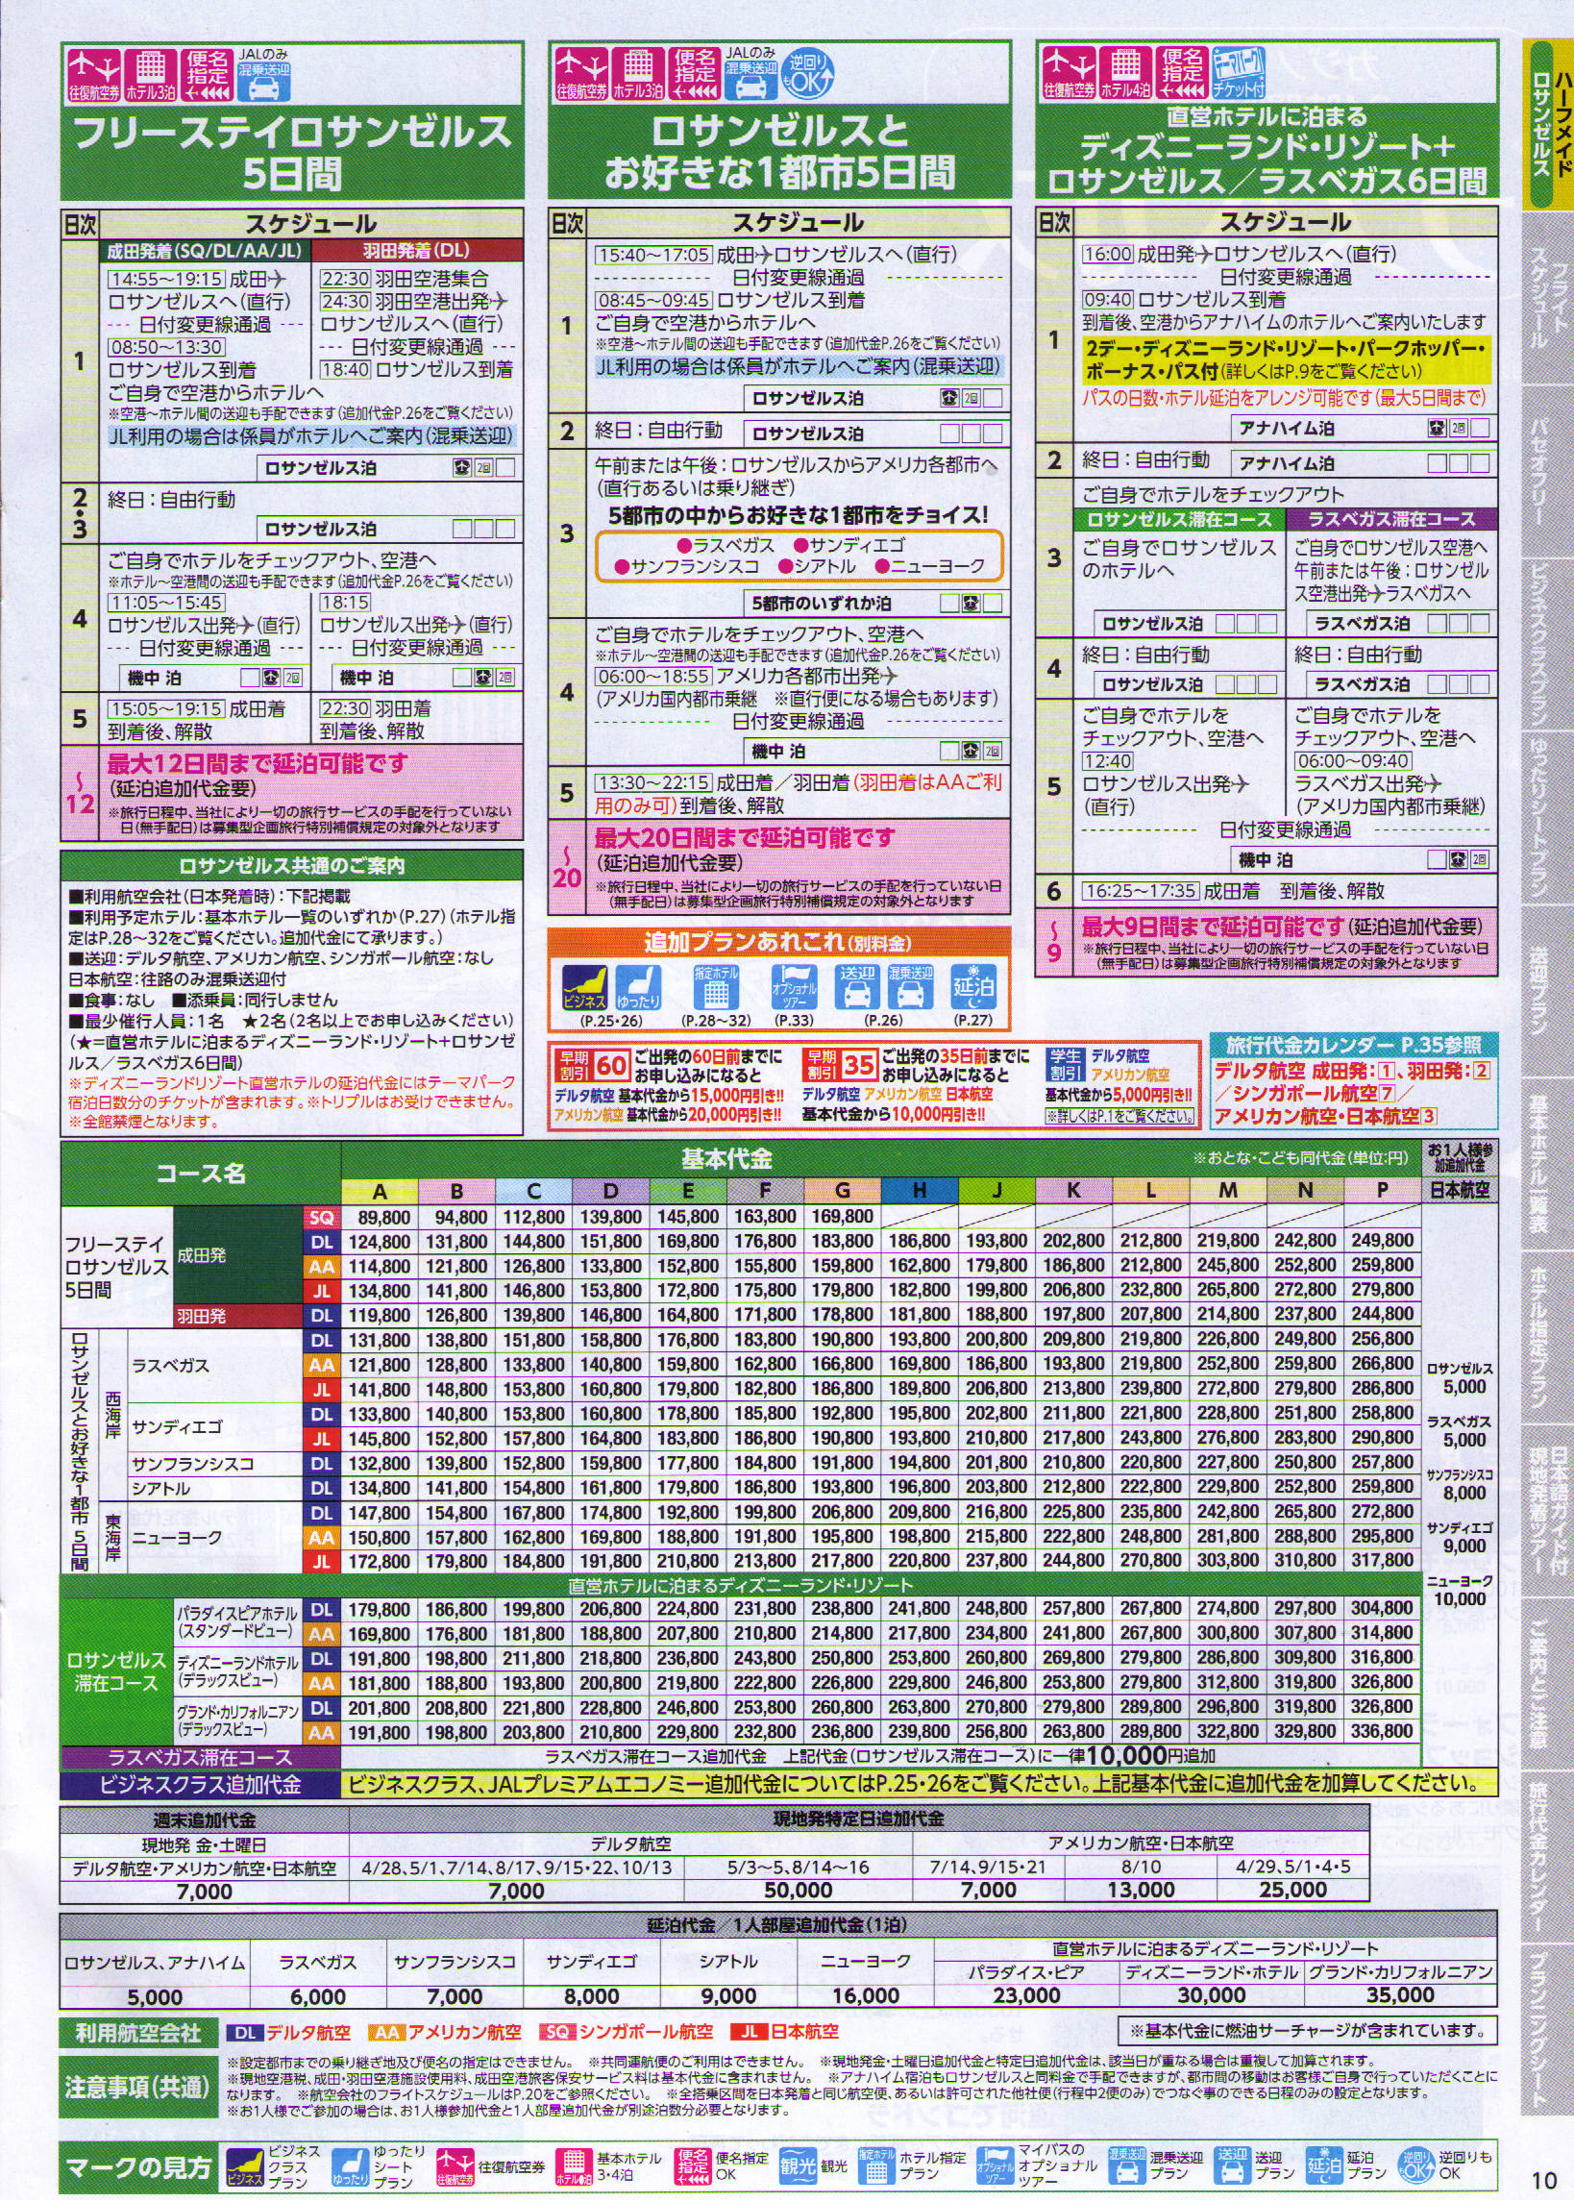This screenshot has height=2202, width=1574.
Task: Click ビジネスクラスプラン icon in マークの見方 legend
Action: click(244, 2167)
